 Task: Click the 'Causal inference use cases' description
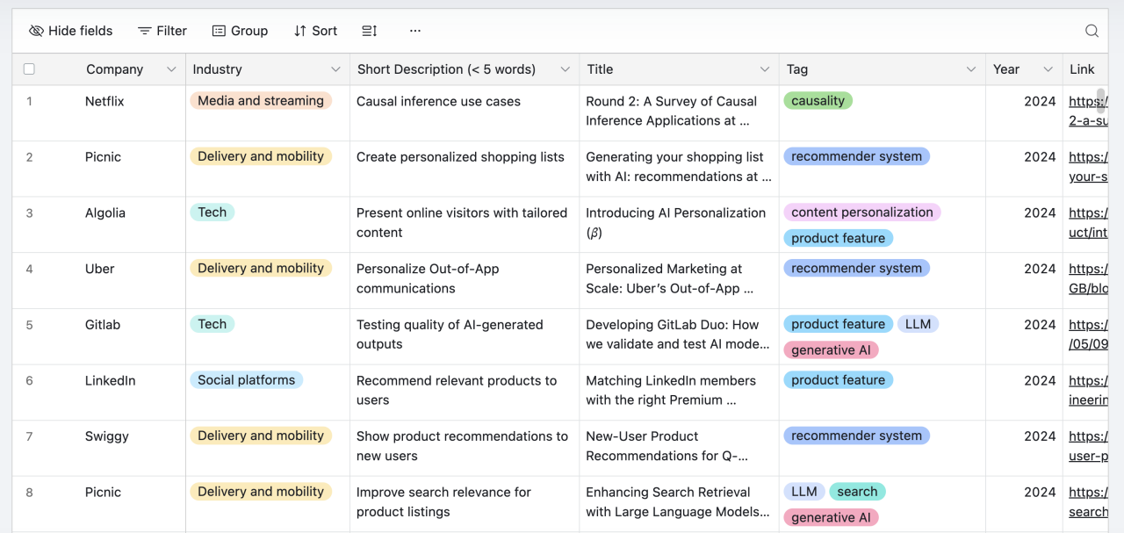(438, 101)
